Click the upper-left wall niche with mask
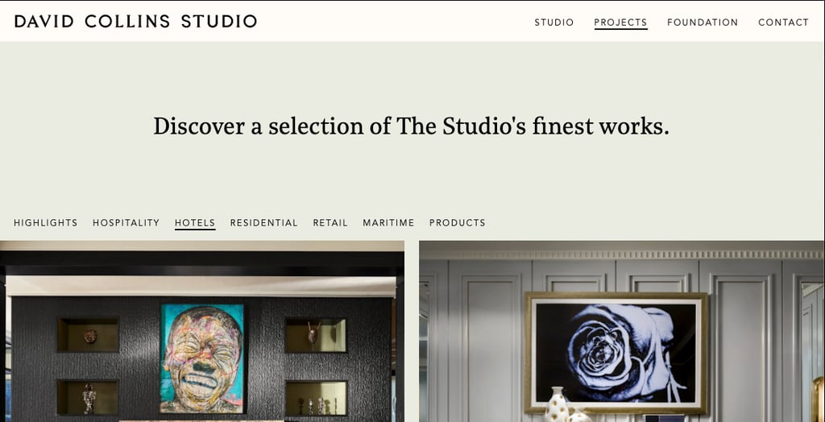The width and height of the screenshot is (825, 422). point(89,335)
